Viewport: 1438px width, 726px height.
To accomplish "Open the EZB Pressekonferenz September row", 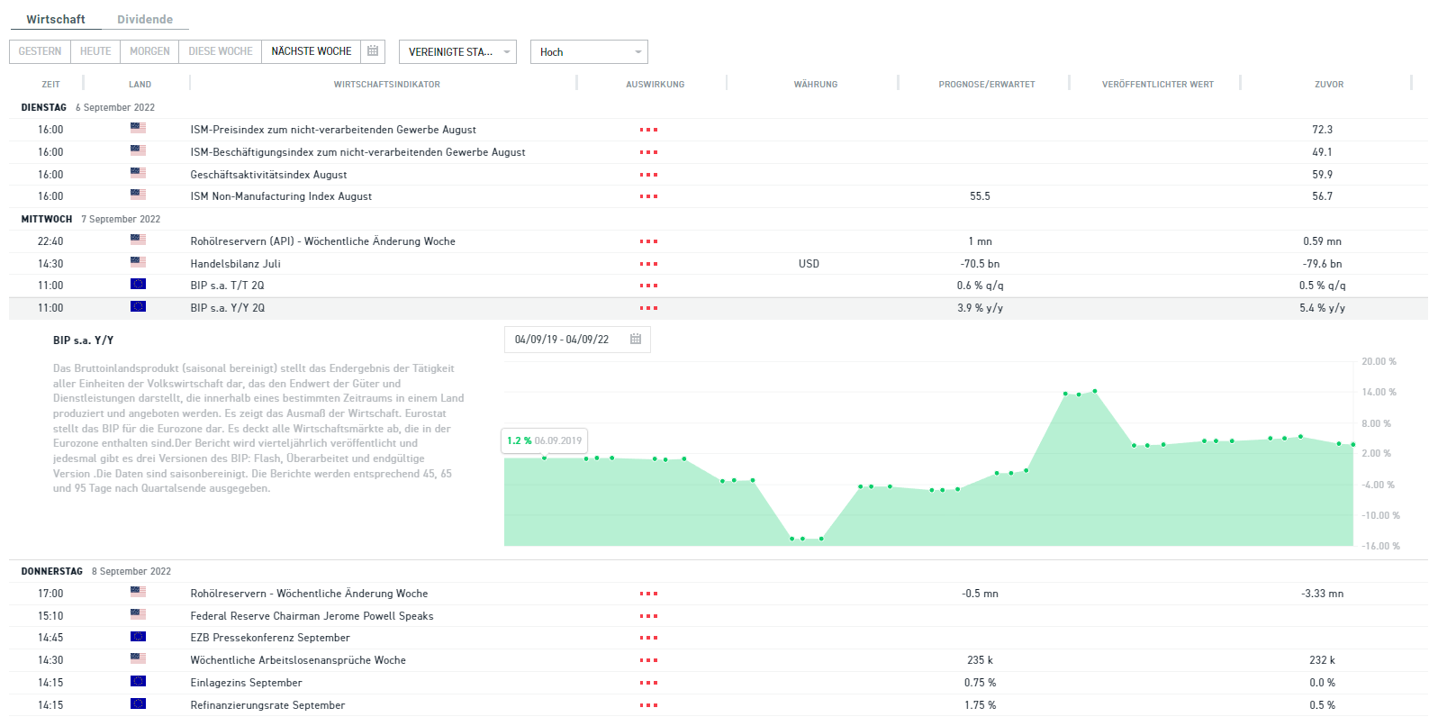I will (x=719, y=638).
